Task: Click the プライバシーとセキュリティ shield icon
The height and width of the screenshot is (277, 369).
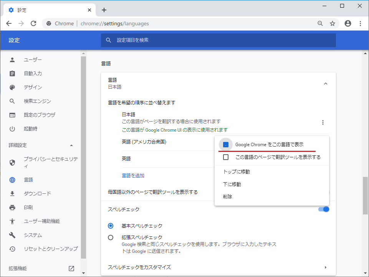Action: 12,163
